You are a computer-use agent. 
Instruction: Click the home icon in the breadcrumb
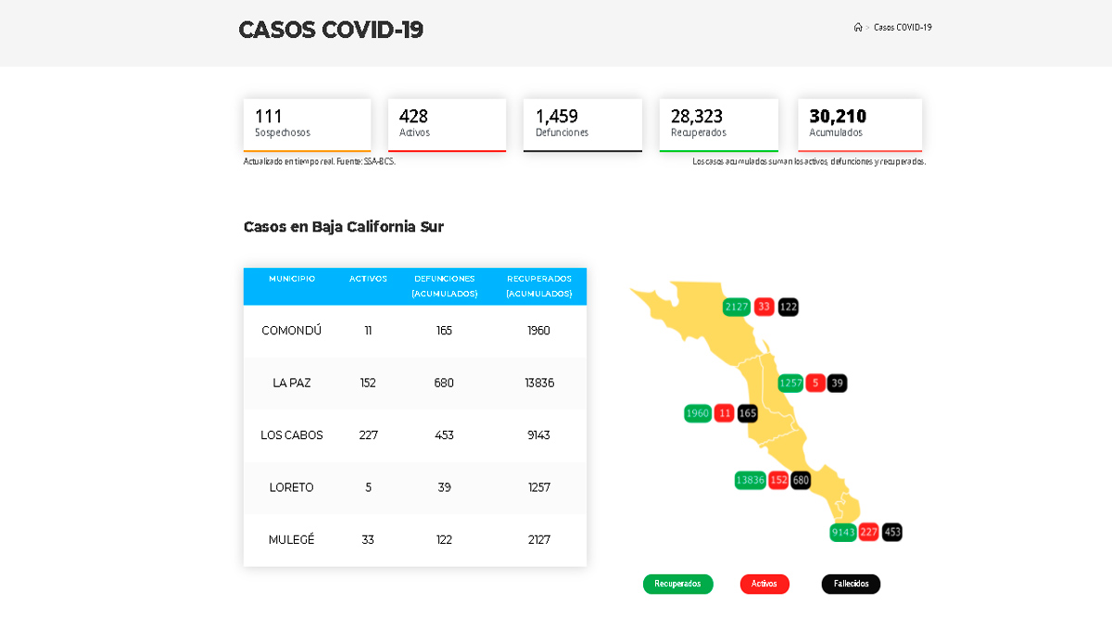click(858, 28)
